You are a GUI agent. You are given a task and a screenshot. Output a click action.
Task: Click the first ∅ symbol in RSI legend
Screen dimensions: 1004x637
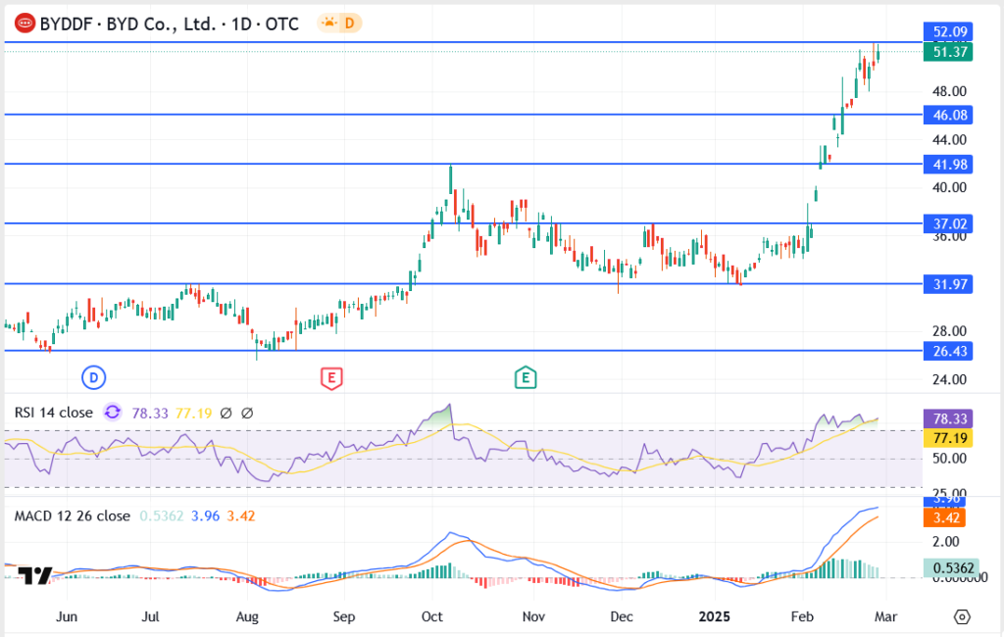[x=226, y=413]
